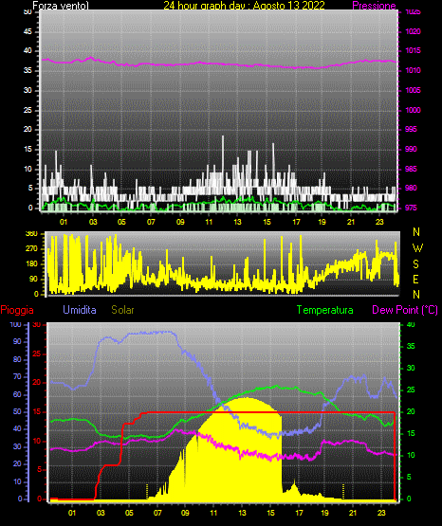Click the Forza vento axis title
442x526 pixels.
click(x=61, y=6)
